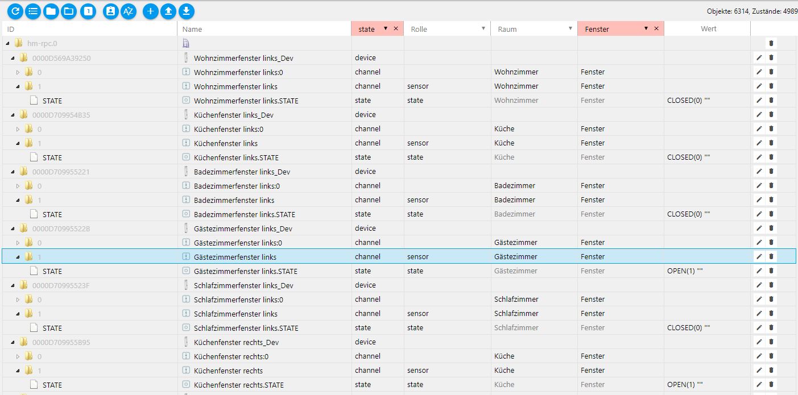Focus the Wert filter field

point(708,28)
